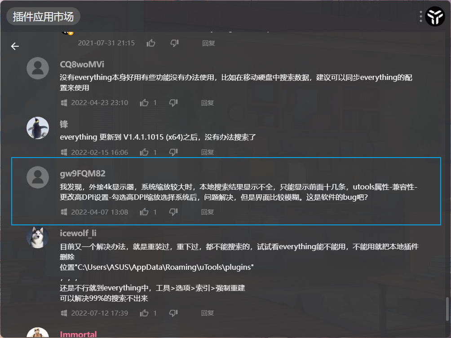Reply to the 2021-07-31 21:15 comment

[208, 43]
